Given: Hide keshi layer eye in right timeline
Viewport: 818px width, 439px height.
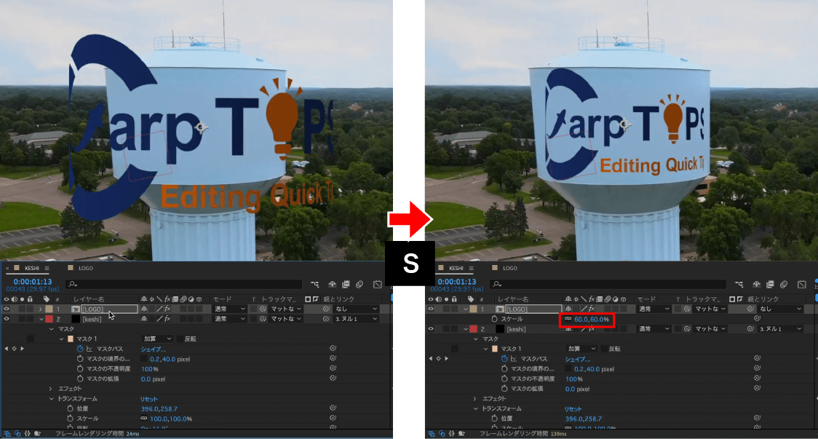Looking at the screenshot, I should 431,329.
